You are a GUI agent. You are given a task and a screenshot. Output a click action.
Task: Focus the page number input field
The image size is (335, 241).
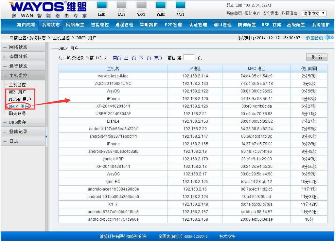[x=189, y=57]
